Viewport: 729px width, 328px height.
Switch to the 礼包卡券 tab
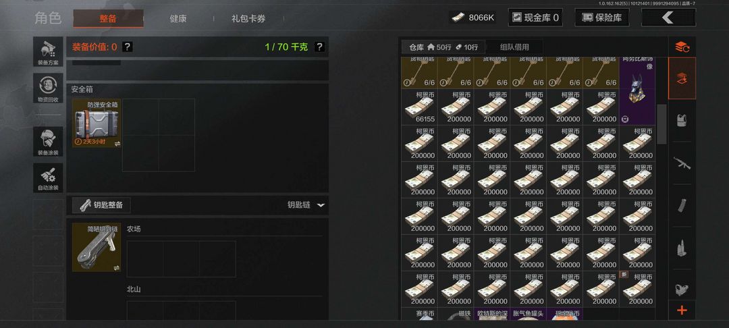coord(248,19)
